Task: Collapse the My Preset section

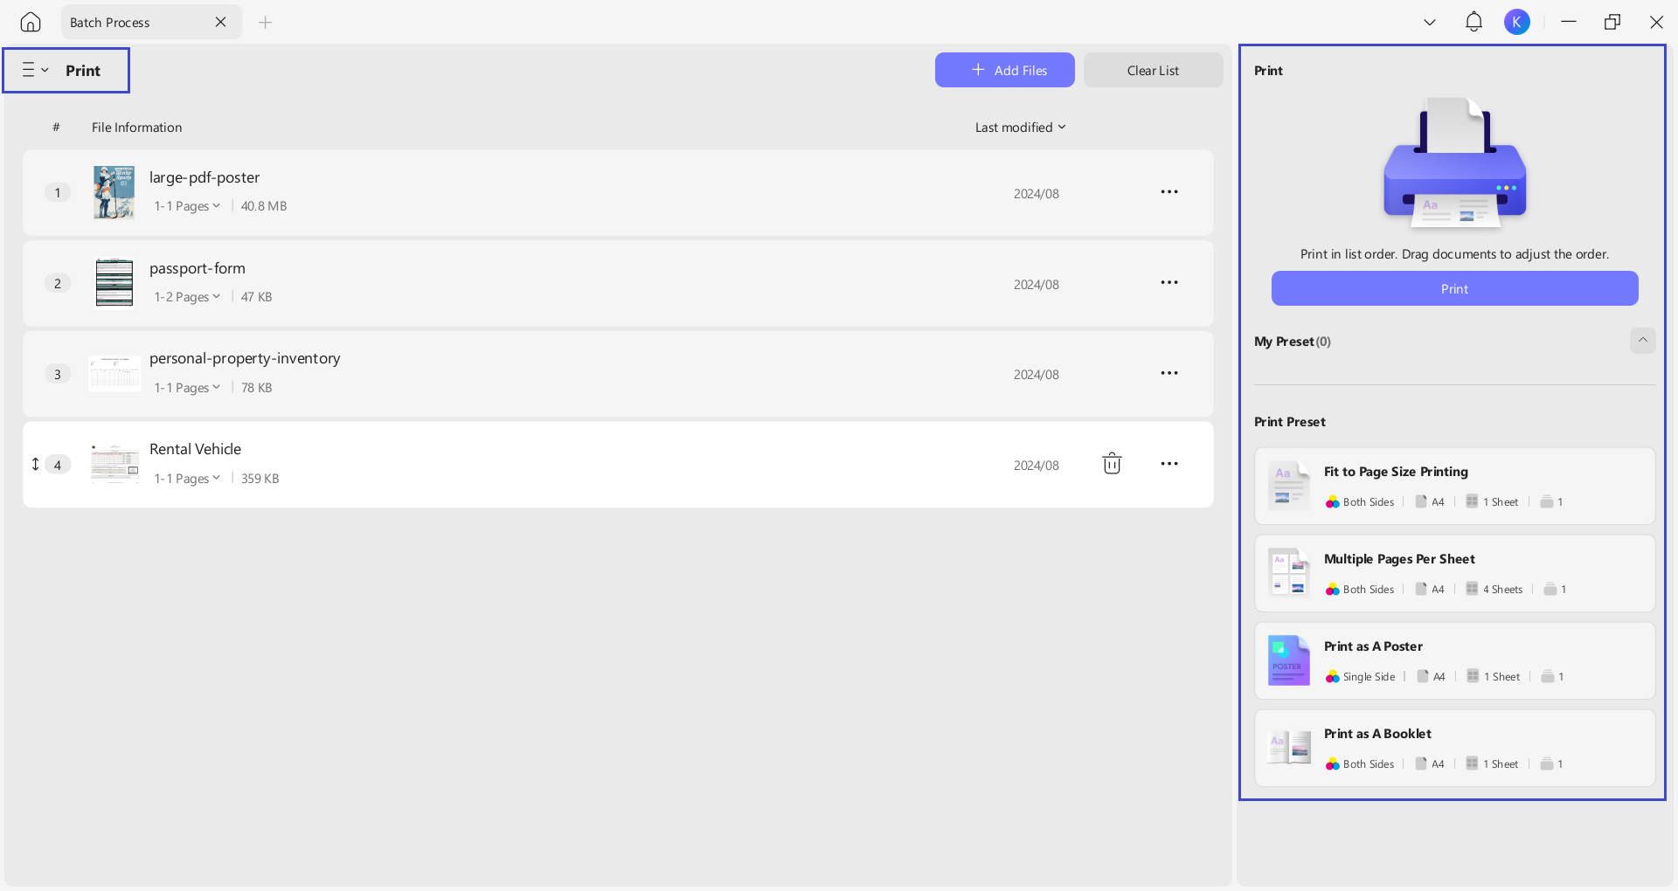Action: [x=1642, y=341]
